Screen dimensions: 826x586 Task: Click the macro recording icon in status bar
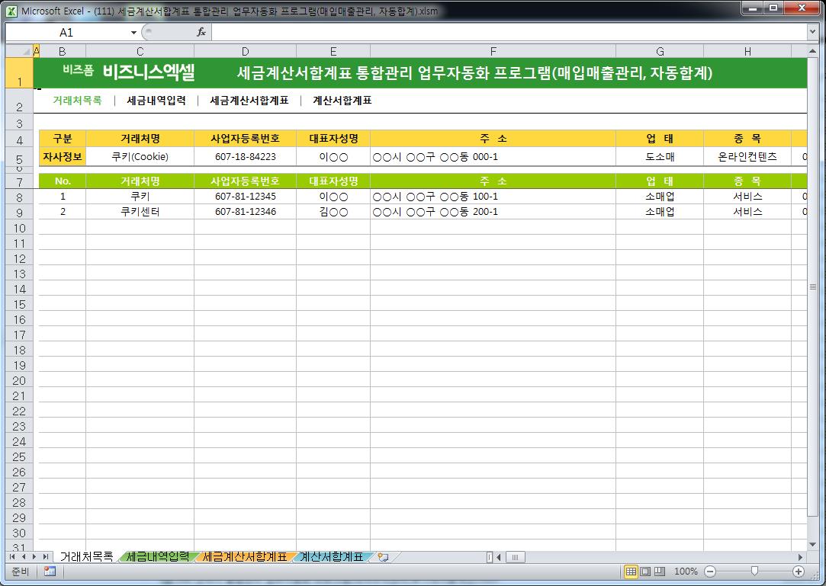pyautogui.click(x=50, y=572)
